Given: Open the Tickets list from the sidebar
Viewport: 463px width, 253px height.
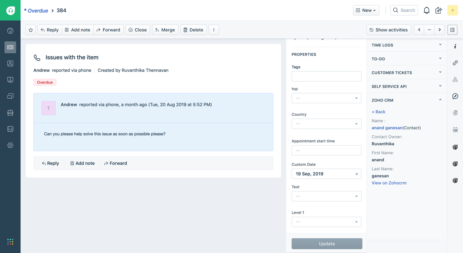Looking at the screenshot, I should point(10,47).
